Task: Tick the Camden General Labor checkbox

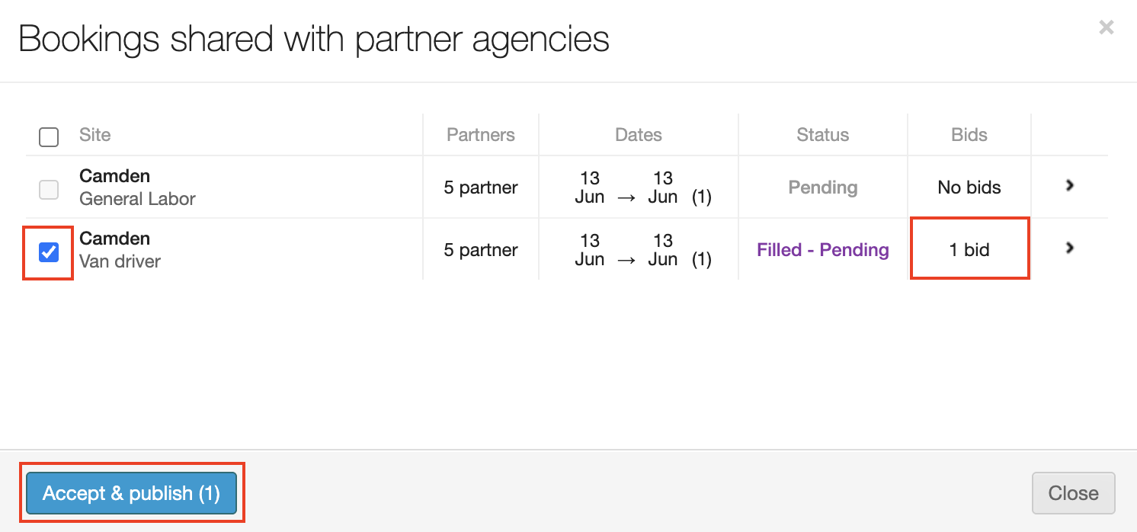Action: (x=49, y=189)
